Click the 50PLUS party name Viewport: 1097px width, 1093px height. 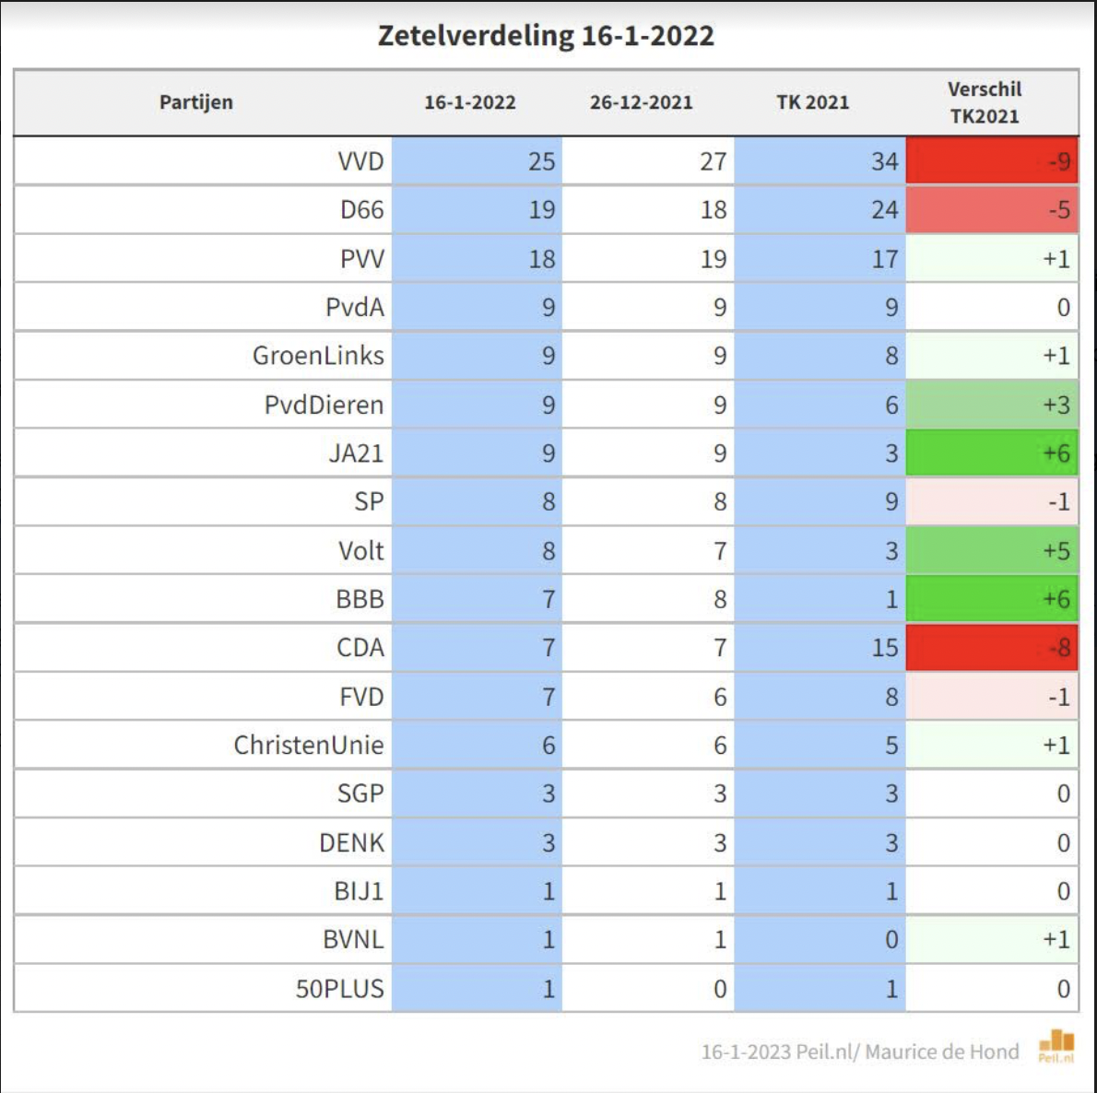tap(339, 989)
